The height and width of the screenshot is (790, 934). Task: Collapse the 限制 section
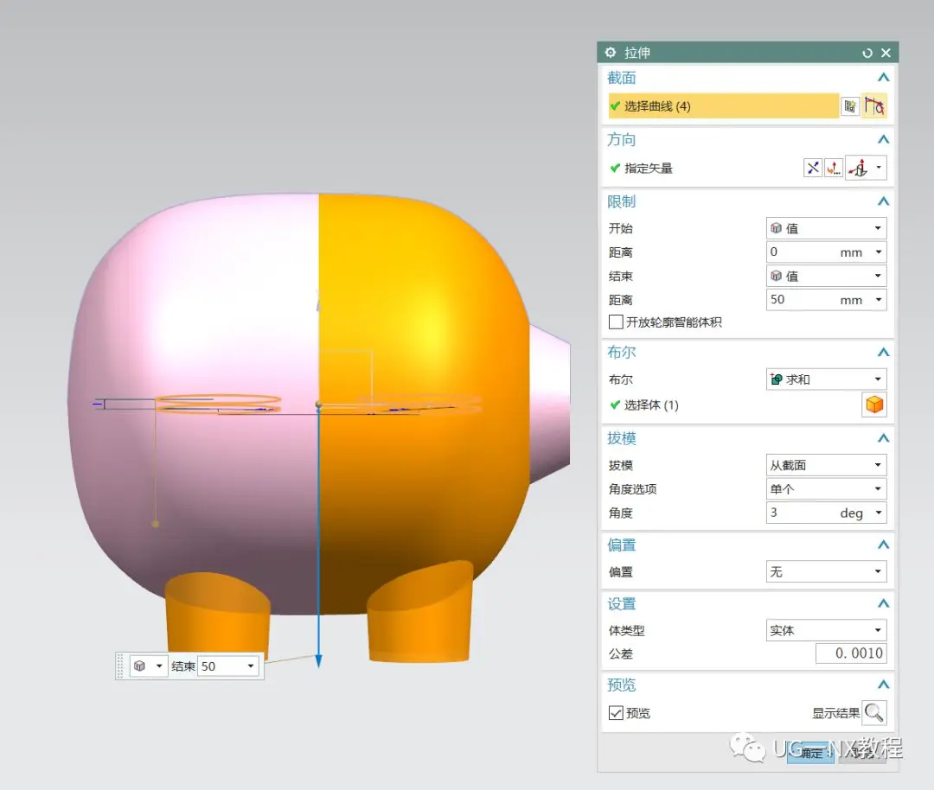point(883,201)
